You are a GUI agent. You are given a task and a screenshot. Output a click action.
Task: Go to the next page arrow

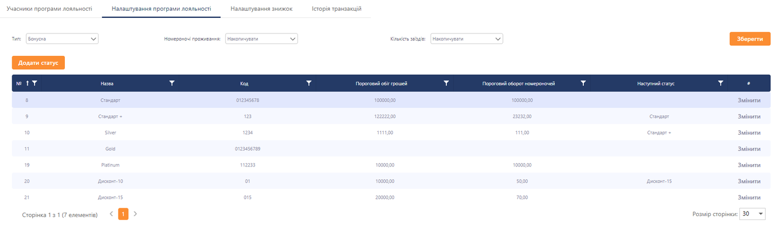[x=135, y=214]
